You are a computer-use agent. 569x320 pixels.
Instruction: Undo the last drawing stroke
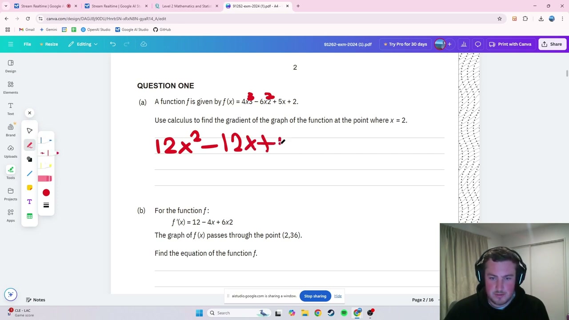(113, 44)
